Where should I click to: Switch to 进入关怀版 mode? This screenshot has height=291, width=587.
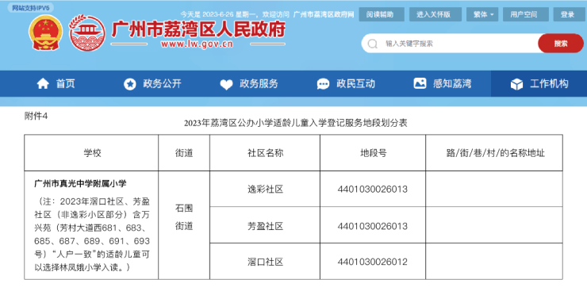point(434,14)
